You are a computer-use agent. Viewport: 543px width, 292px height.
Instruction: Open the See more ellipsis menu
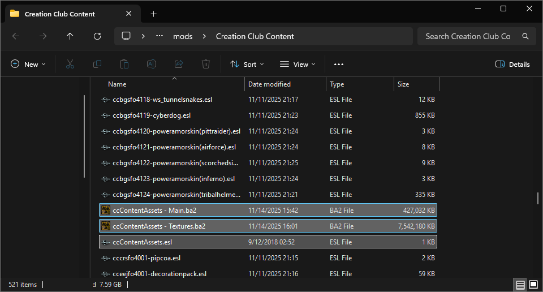[x=339, y=65]
